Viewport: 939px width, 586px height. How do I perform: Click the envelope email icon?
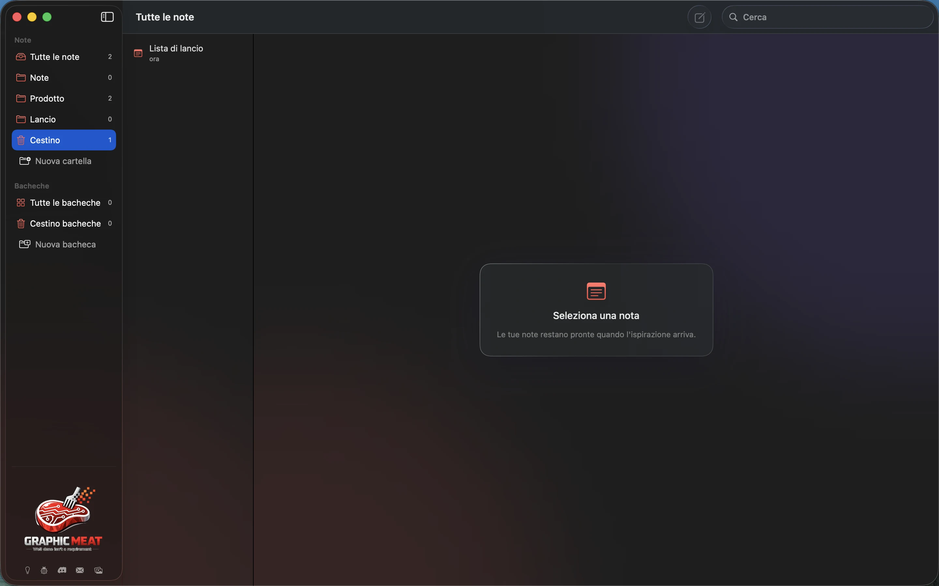(x=80, y=570)
